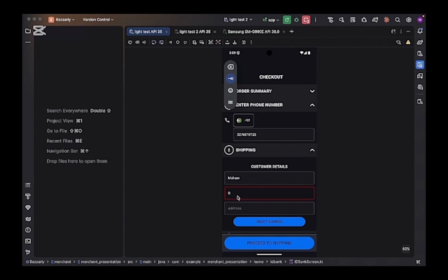The image size is (448, 280).
Task: Click the red Stop button in the top toolbar
Action: (306, 20)
